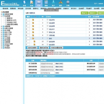Image resolution: width=104 pixels, height=104 pixels.
Task: Click the file icon in row ID 16
Action: pos(34,45)
